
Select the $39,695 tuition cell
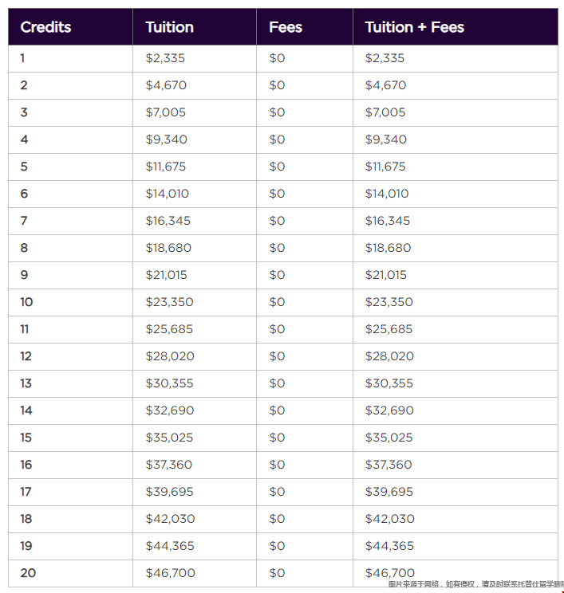click(170, 492)
